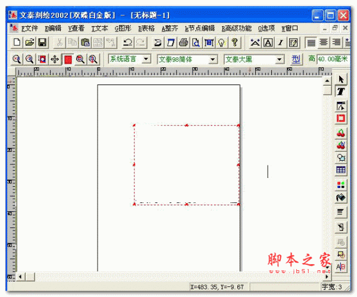Select the blue table grid tool
The height and width of the screenshot is (297, 357).
[341, 170]
